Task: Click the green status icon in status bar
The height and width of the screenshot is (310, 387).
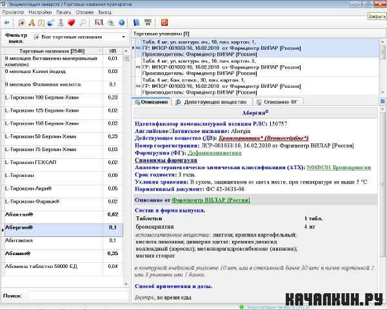Action: tap(242, 307)
